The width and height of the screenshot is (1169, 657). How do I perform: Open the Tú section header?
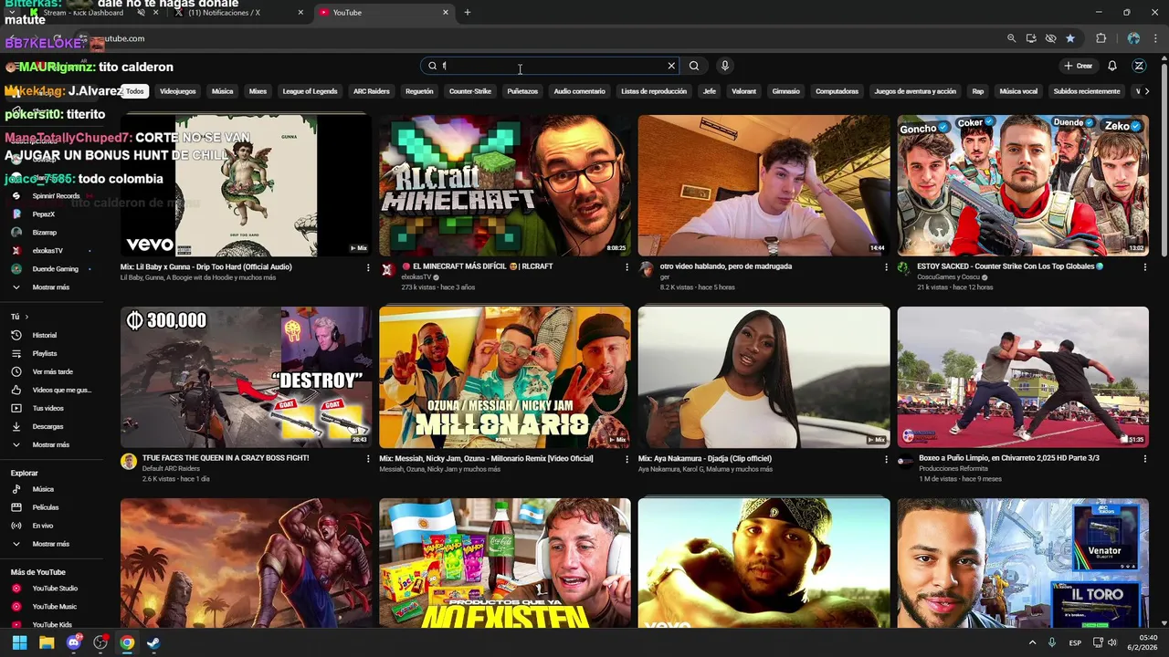click(19, 317)
